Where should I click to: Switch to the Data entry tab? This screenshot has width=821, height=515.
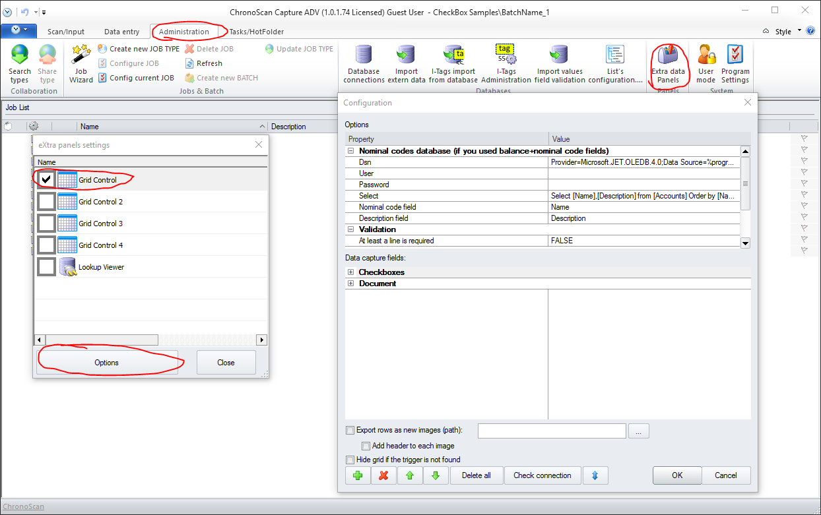[x=121, y=32]
